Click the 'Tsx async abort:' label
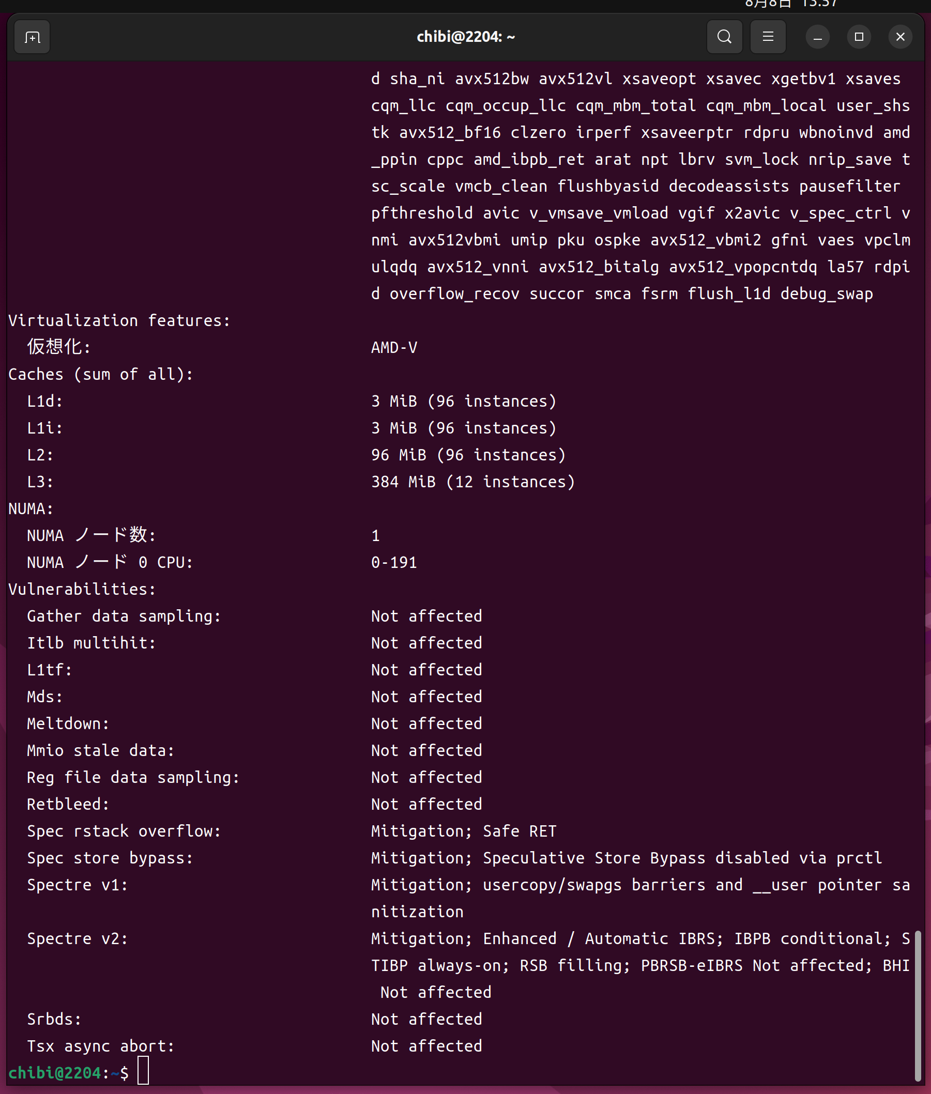 tap(100, 1046)
